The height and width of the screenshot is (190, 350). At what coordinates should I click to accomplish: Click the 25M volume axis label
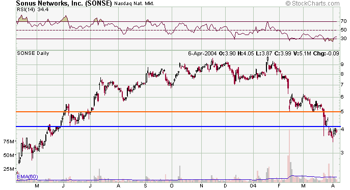(x=9, y=169)
